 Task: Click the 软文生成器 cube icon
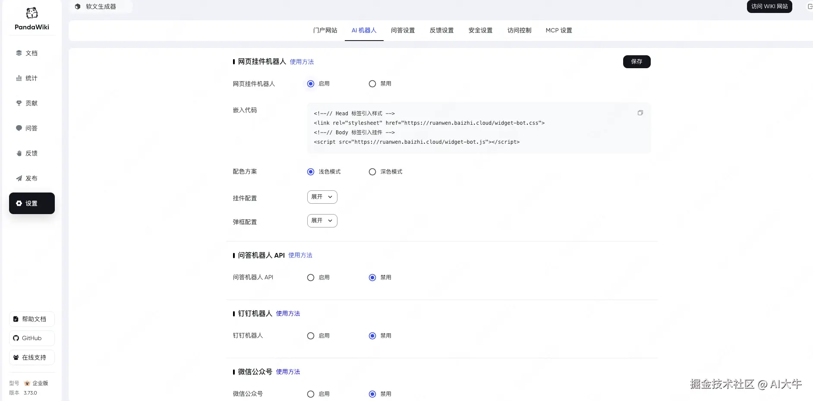78,6
